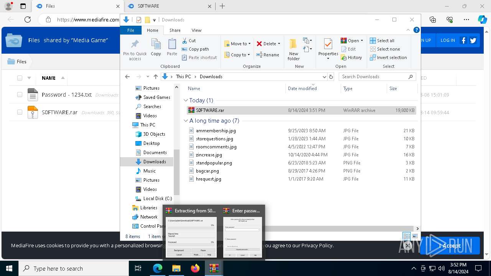Click the Copy ribbon icon
491x276 pixels.
click(156, 44)
